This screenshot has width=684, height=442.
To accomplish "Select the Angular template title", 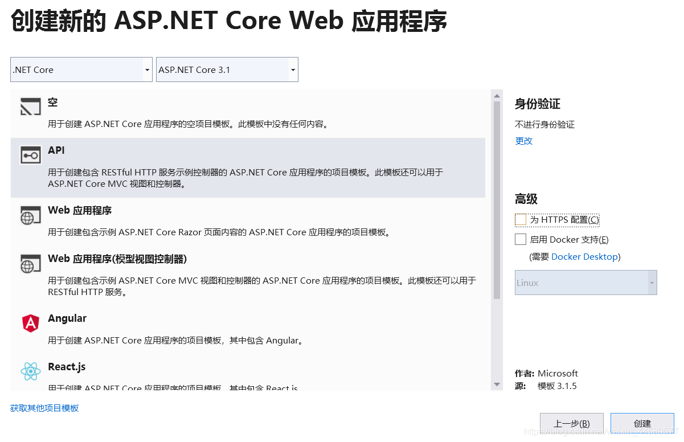I will [x=67, y=318].
